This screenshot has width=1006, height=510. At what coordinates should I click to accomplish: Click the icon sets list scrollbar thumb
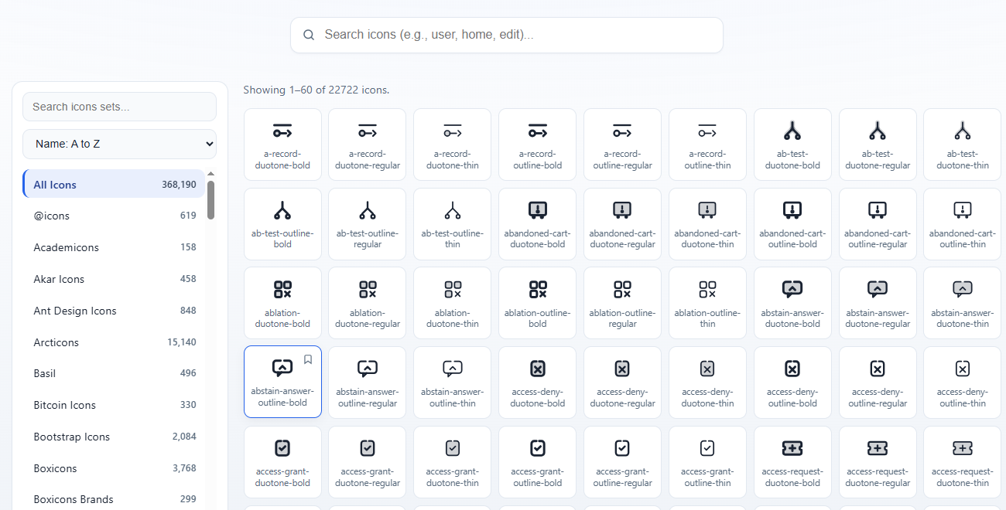[x=210, y=200]
